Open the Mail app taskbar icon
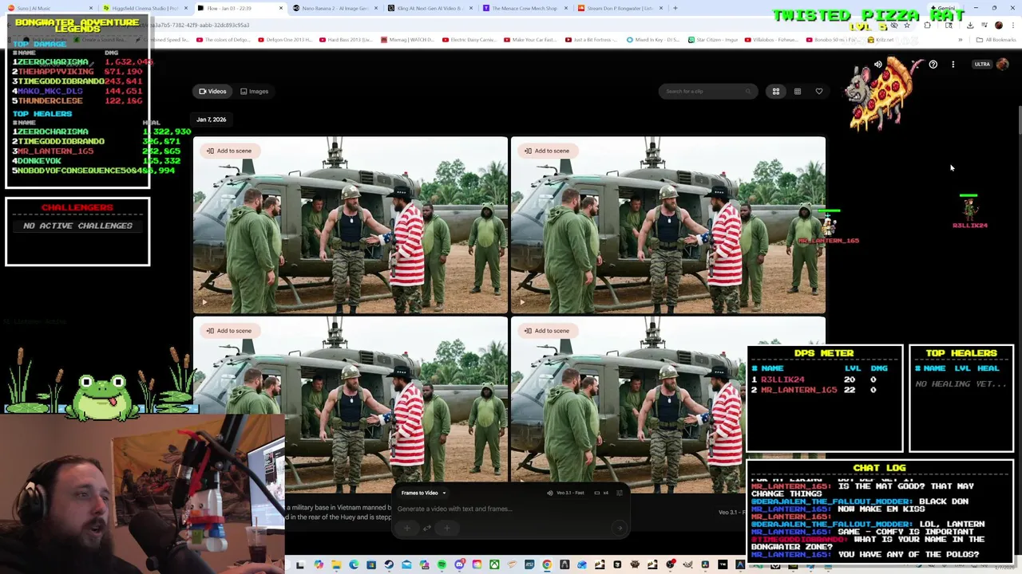Screen dimensions: 1022x574 tap(406, 565)
